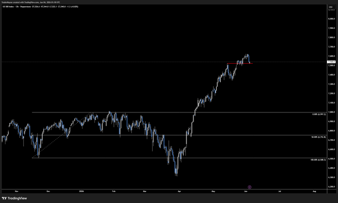Click the 7,000.0 price axis label
Image resolution: width=338 pixels, height=203 pixels.
[x=332, y=112]
